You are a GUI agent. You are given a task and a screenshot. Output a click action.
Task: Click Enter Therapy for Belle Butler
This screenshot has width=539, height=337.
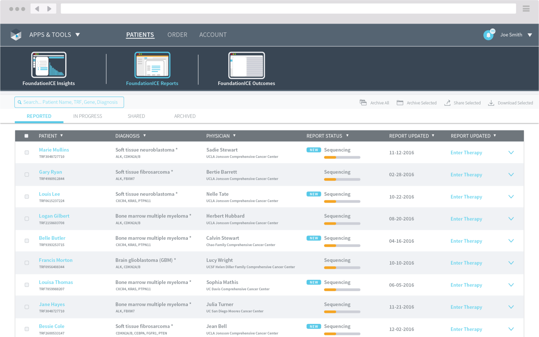tap(466, 241)
